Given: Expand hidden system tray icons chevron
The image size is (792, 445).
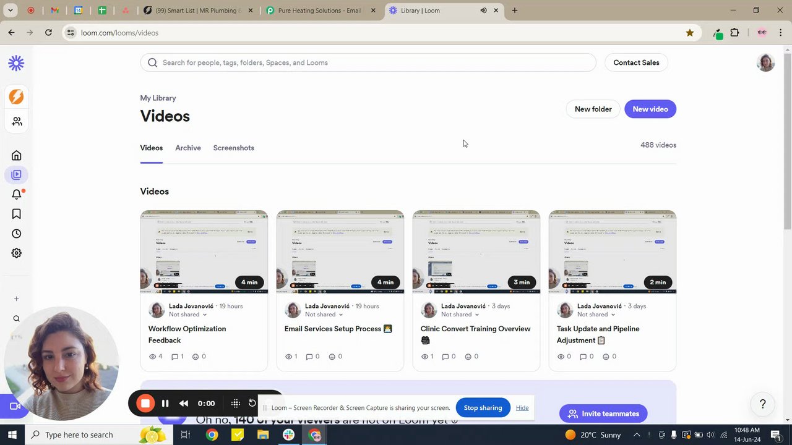Looking at the screenshot, I should pos(637,434).
